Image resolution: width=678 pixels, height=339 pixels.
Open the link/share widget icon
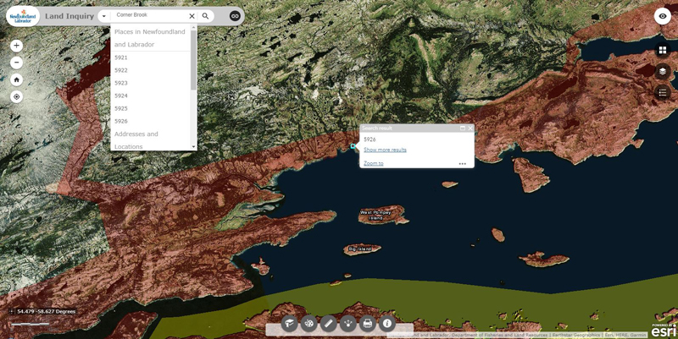(x=235, y=16)
